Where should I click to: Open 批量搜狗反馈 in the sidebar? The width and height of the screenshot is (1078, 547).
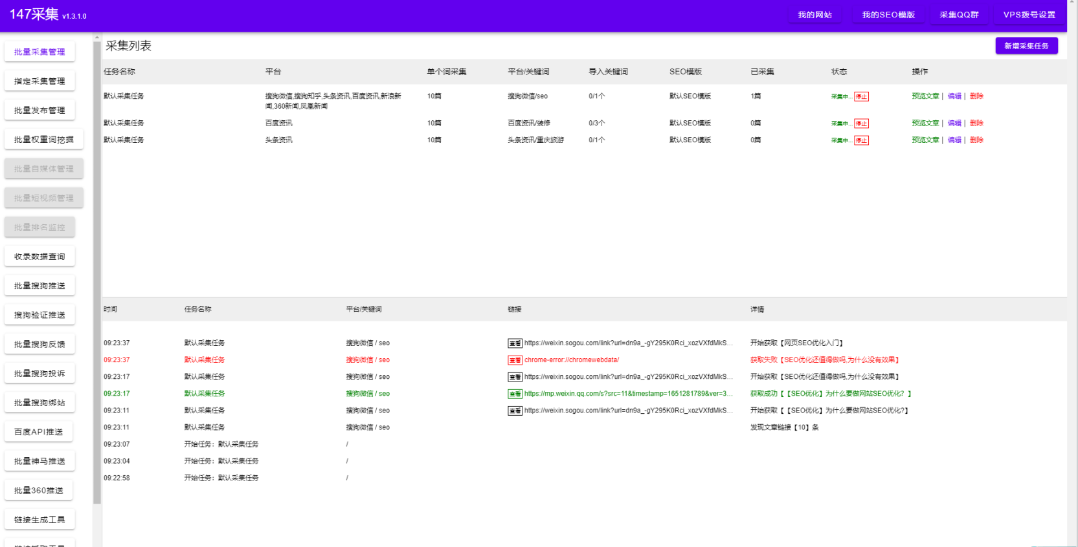pyautogui.click(x=39, y=344)
